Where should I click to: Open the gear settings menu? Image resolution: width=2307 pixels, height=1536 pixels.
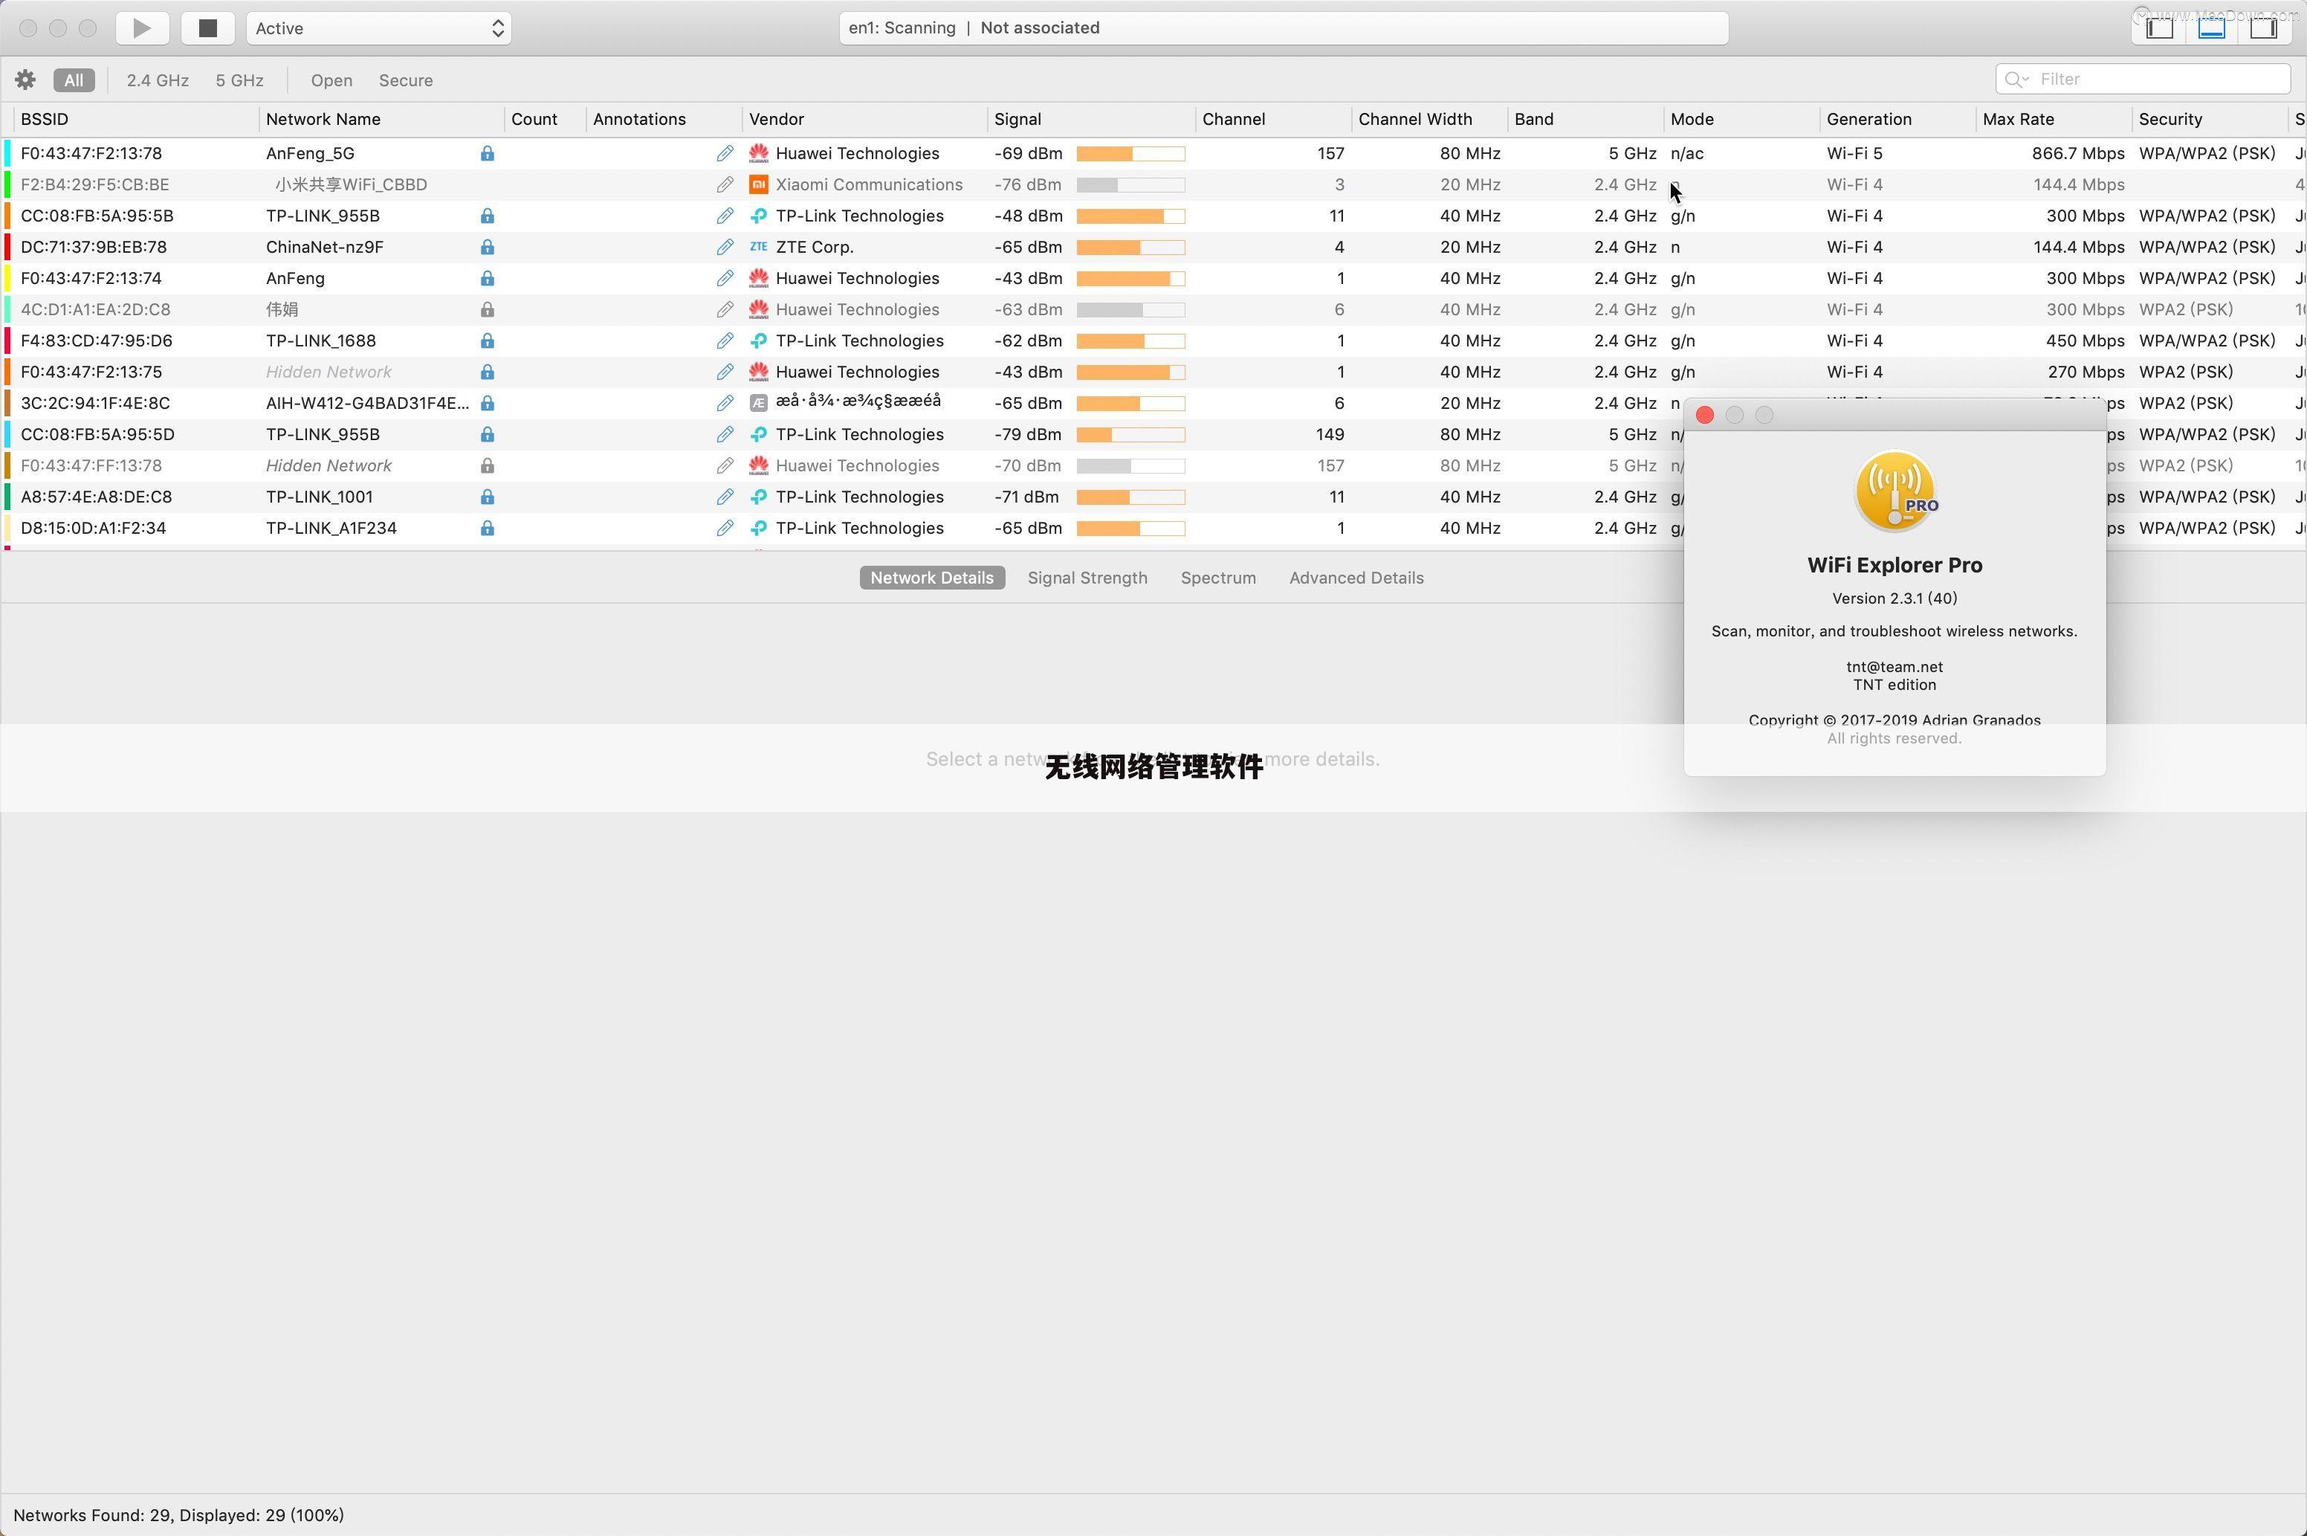pyautogui.click(x=25, y=80)
